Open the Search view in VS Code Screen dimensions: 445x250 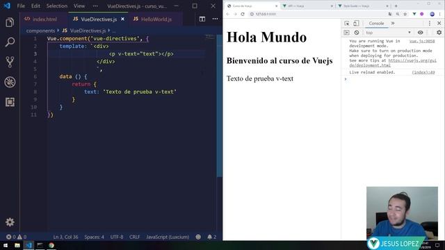(10, 42)
